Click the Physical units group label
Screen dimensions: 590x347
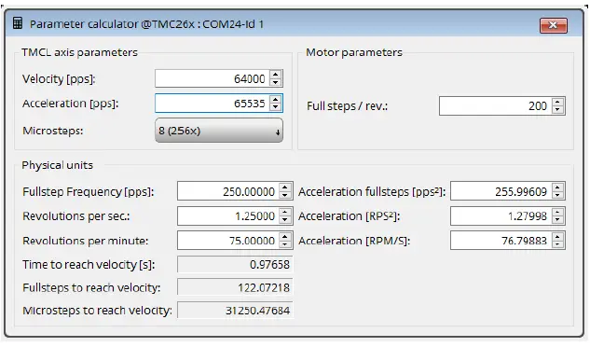pos(57,165)
